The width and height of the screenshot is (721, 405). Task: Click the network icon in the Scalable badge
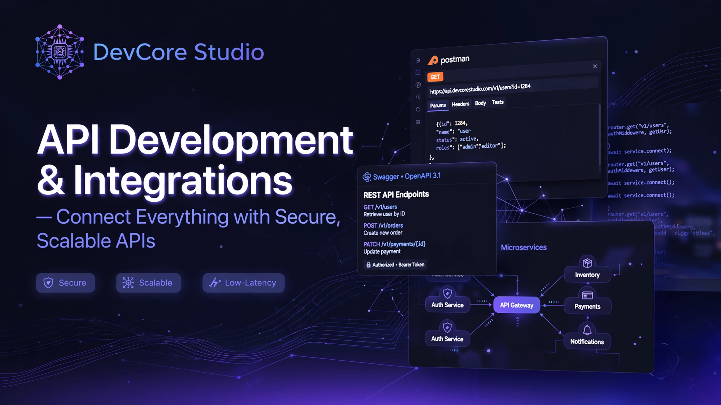pos(128,283)
